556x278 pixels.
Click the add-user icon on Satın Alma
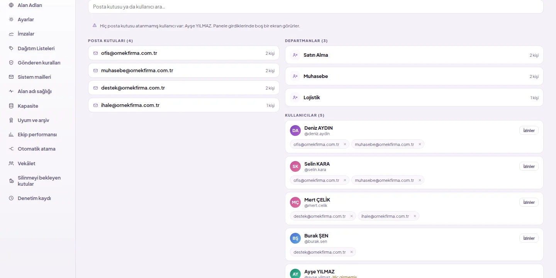[295, 55]
